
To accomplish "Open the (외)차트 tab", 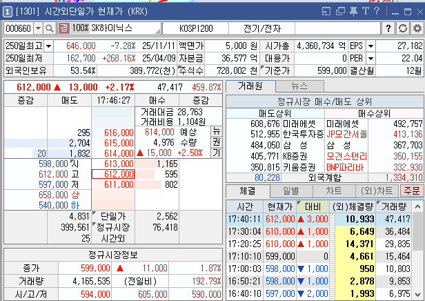I will pos(374,189).
